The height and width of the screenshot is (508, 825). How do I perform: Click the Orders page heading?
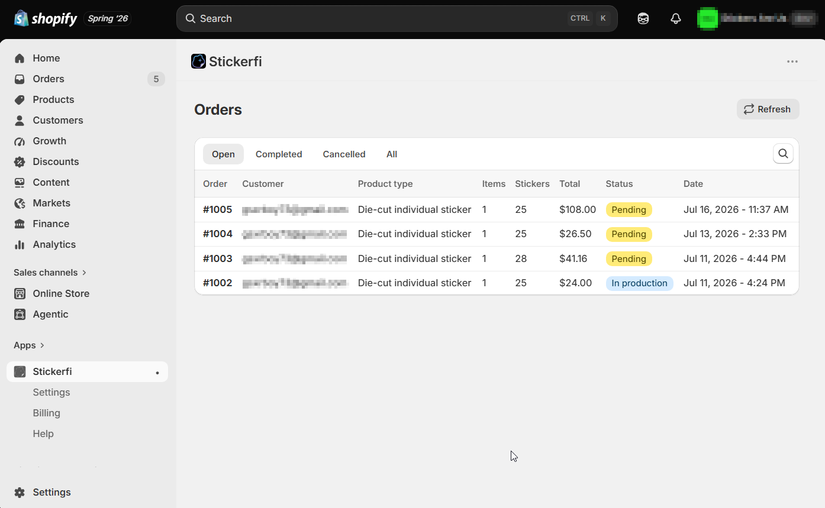coord(218,109)
